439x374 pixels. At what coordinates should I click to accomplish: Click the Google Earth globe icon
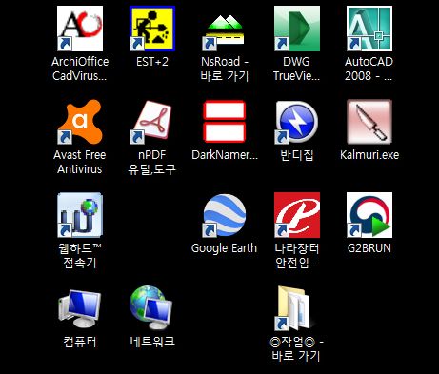[224, 216]
